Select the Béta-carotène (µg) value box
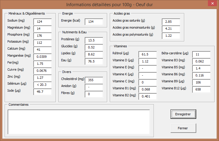Image resolution: width=219 pixels, height=141 pixels. pos(201,55)
